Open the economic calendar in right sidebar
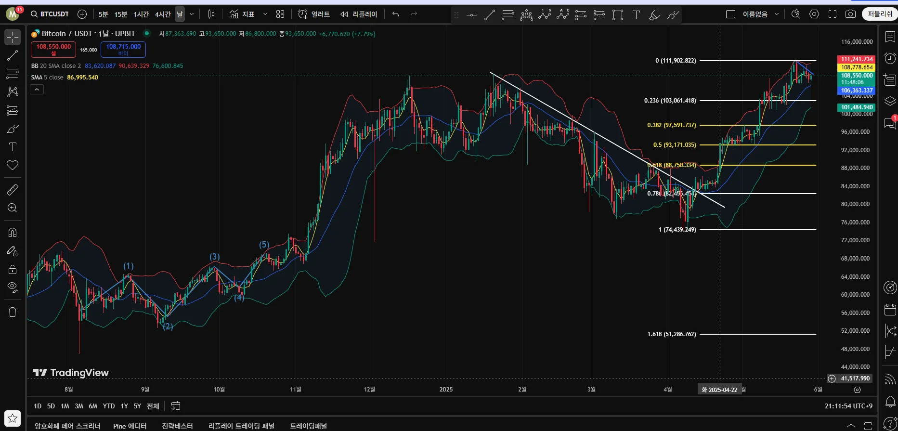The image size is (898, 431). click(x=890, y=310)
